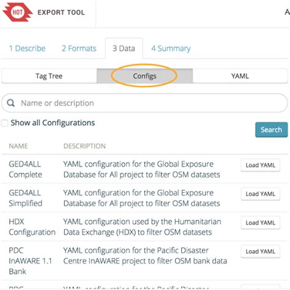Click the HOT logo icon
290x290 pixels.
(x=18, y=12)
